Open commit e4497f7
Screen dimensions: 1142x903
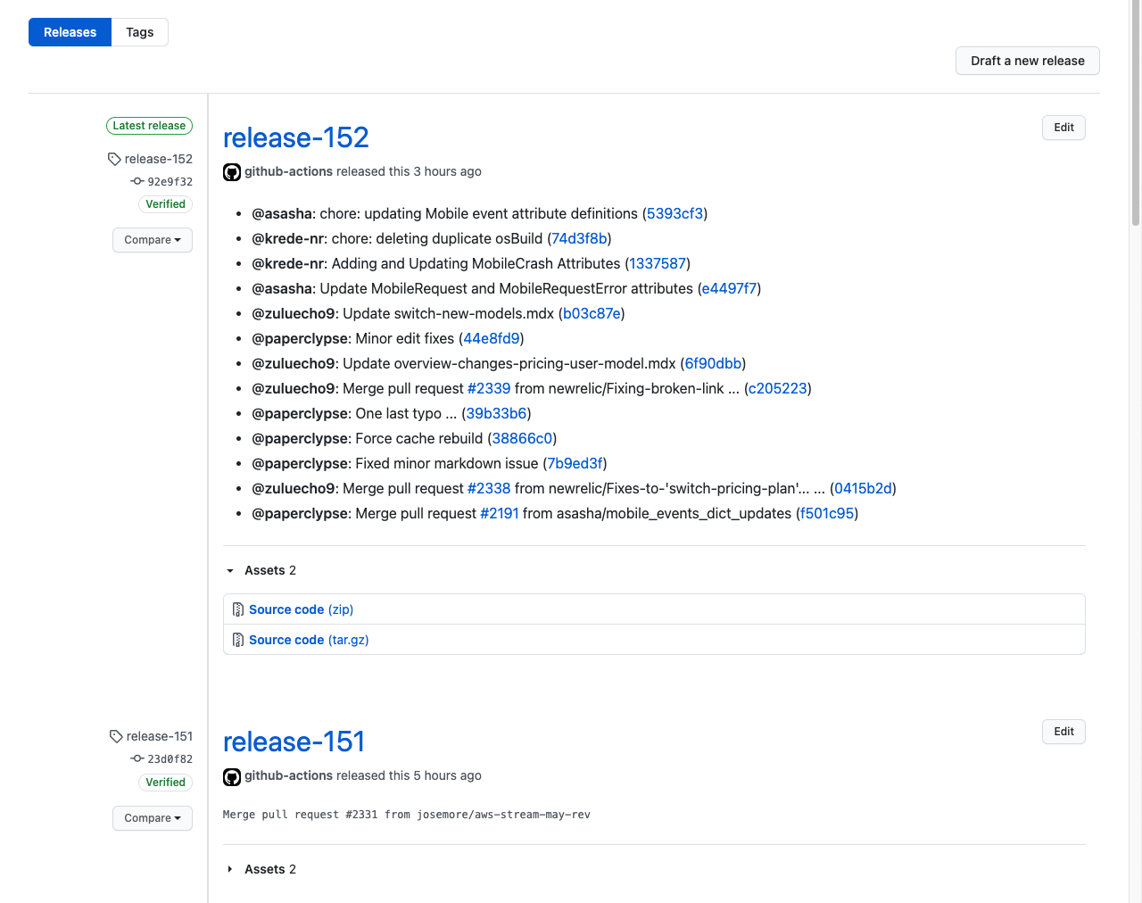tap(729, 288)
